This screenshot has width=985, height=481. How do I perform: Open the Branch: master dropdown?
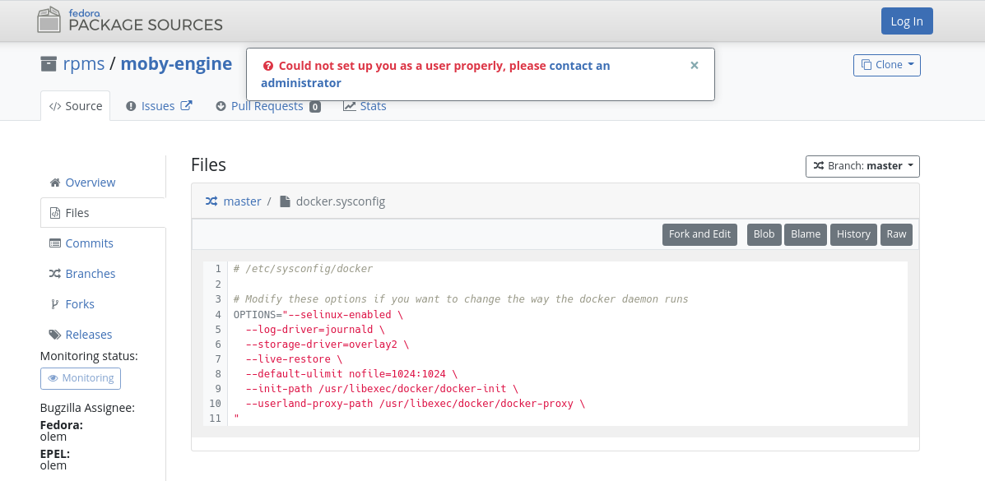coord(862,166)
